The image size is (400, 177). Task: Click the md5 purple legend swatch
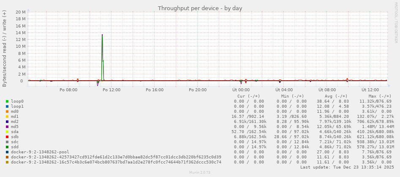coord(7,127)
